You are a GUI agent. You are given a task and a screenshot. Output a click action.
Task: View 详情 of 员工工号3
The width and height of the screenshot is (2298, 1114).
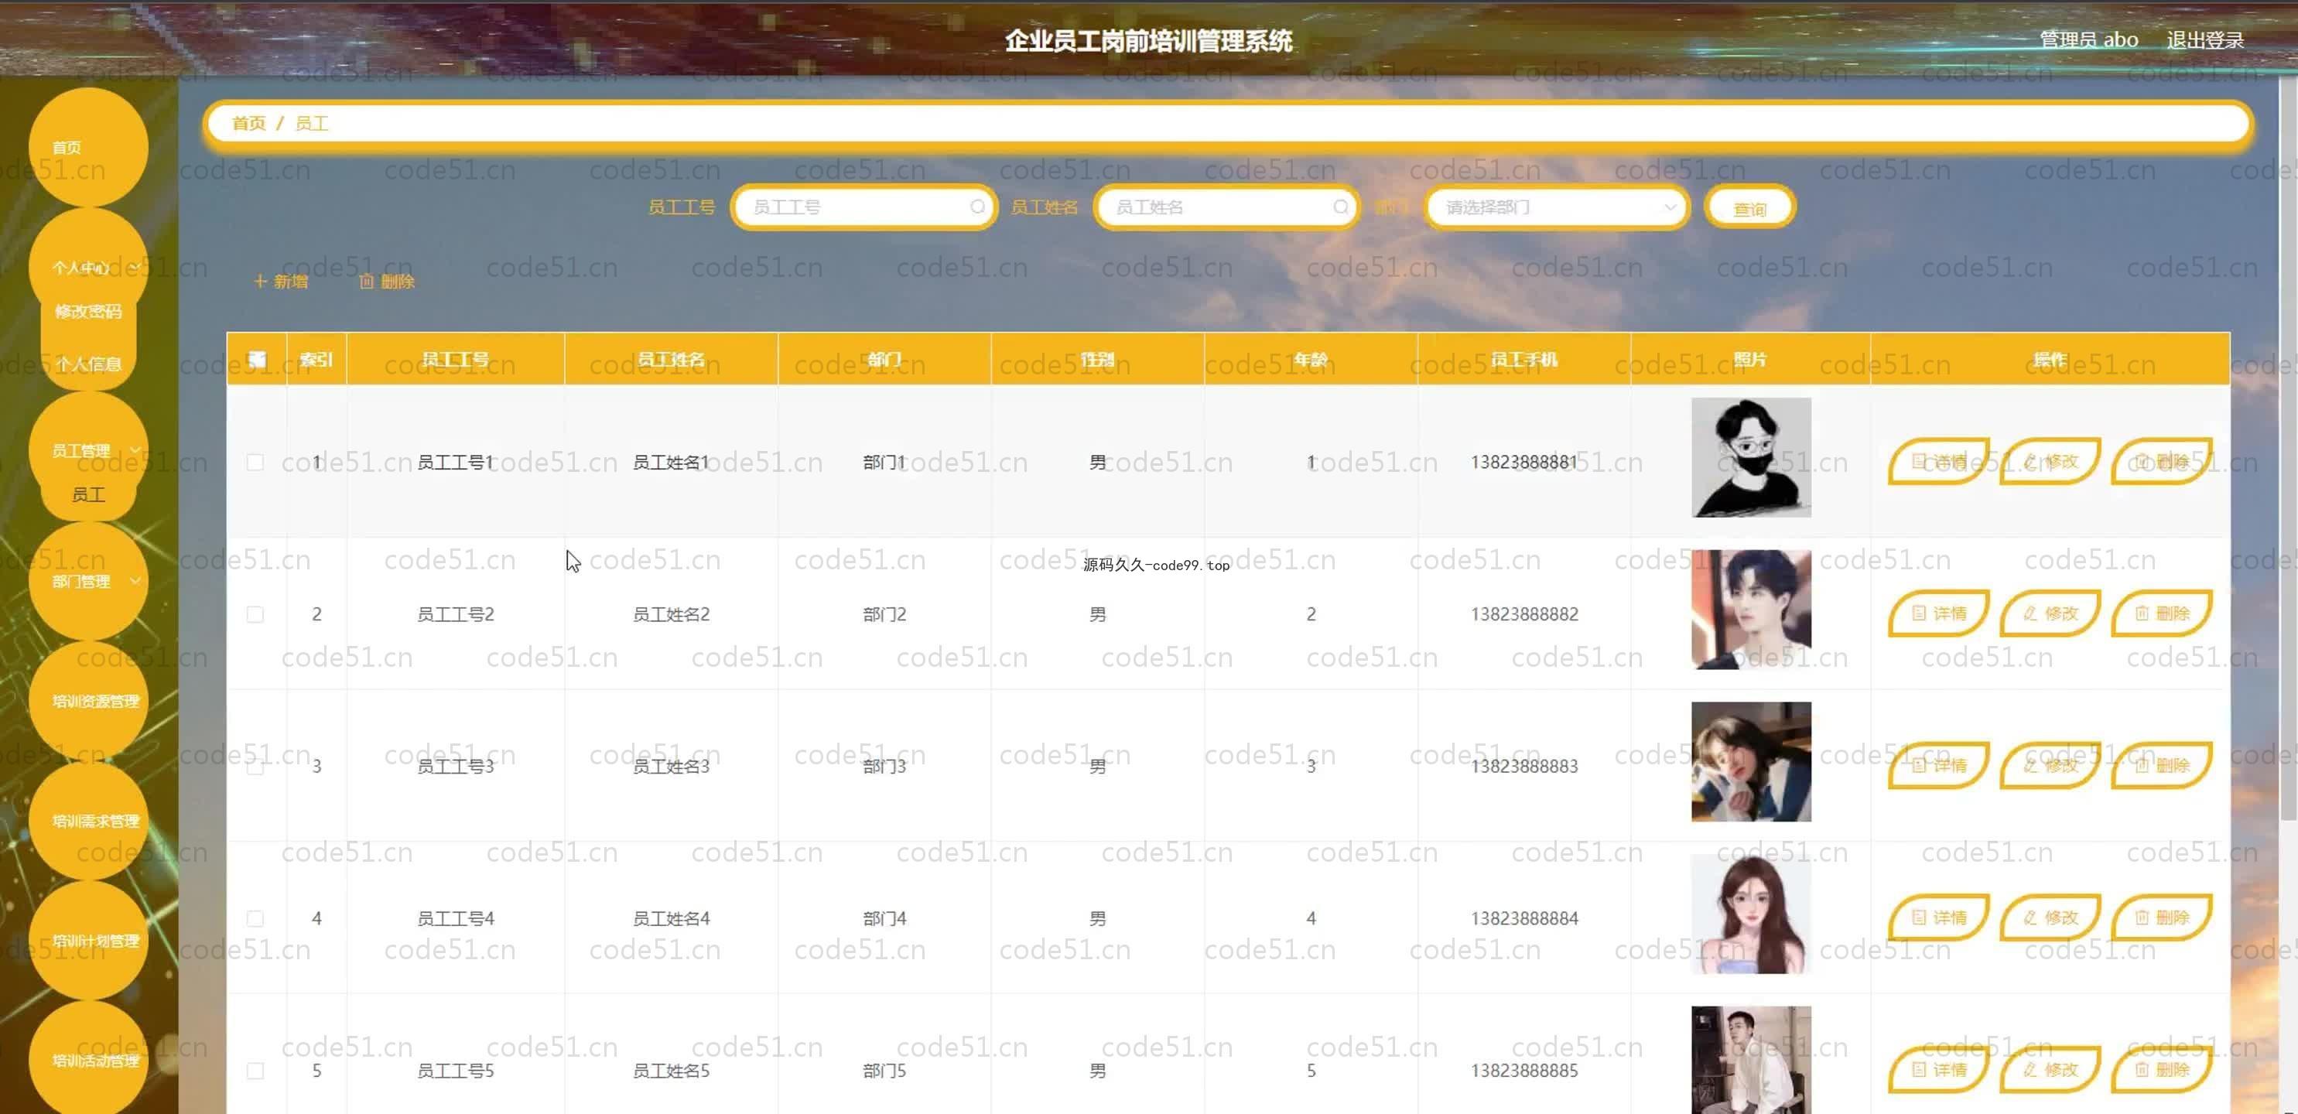(x=1938, y=765)
